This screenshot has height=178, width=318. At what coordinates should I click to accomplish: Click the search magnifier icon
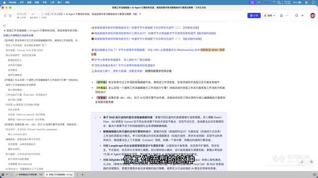pos(297,15)
